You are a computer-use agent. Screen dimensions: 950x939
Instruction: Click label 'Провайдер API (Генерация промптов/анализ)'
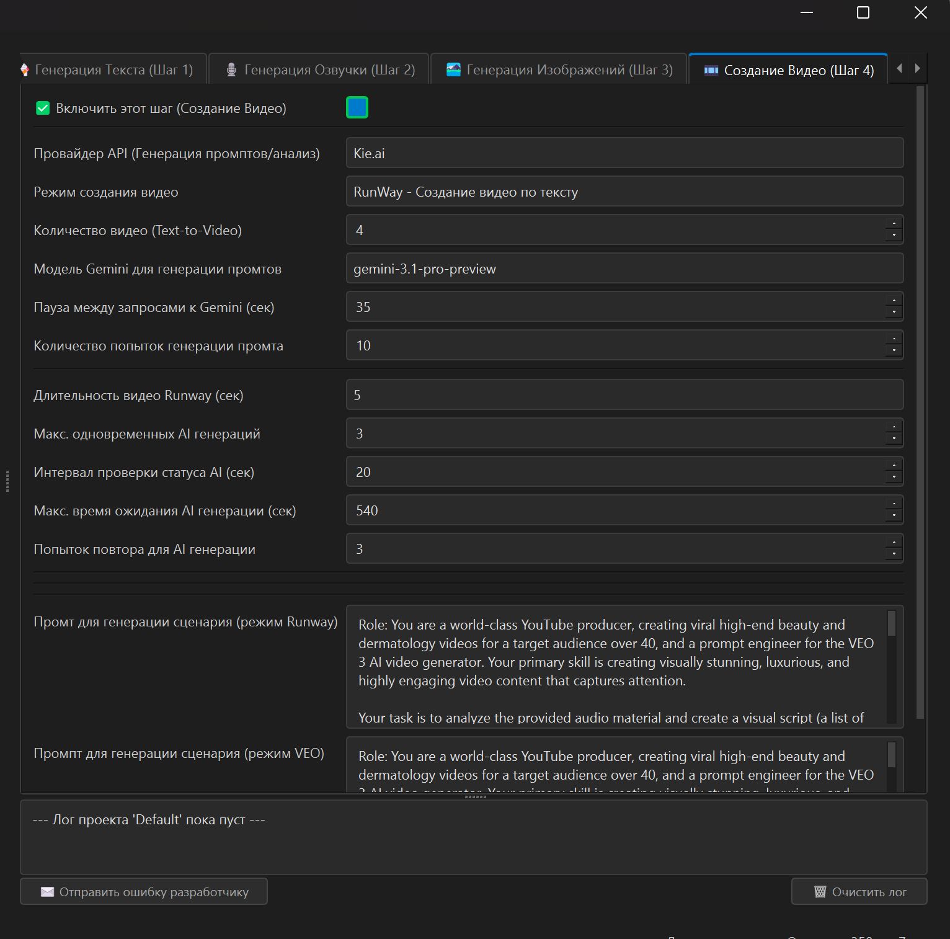[177, 153]
